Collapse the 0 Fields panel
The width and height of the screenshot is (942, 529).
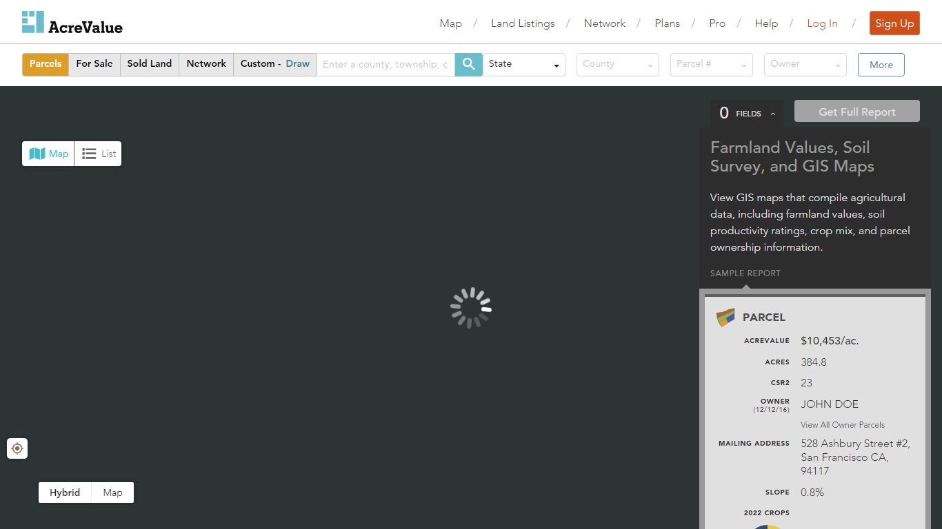[x=747, y=113]
